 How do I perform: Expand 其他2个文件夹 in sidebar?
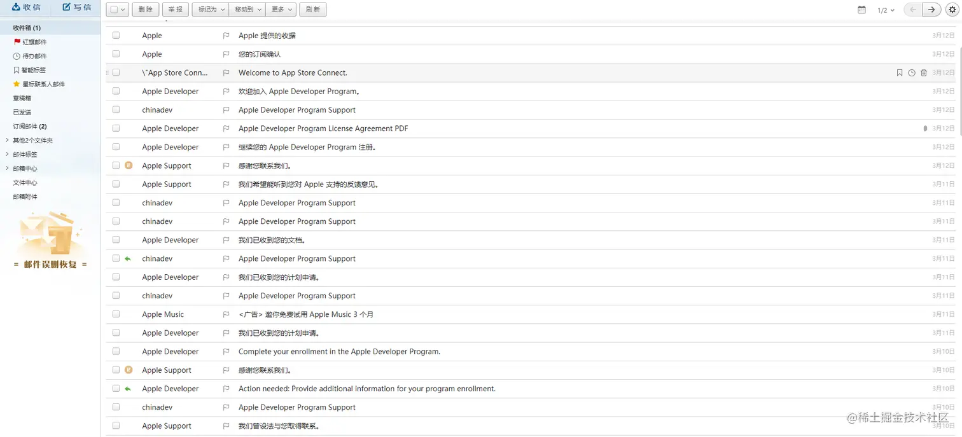click(x=8, y=141)
